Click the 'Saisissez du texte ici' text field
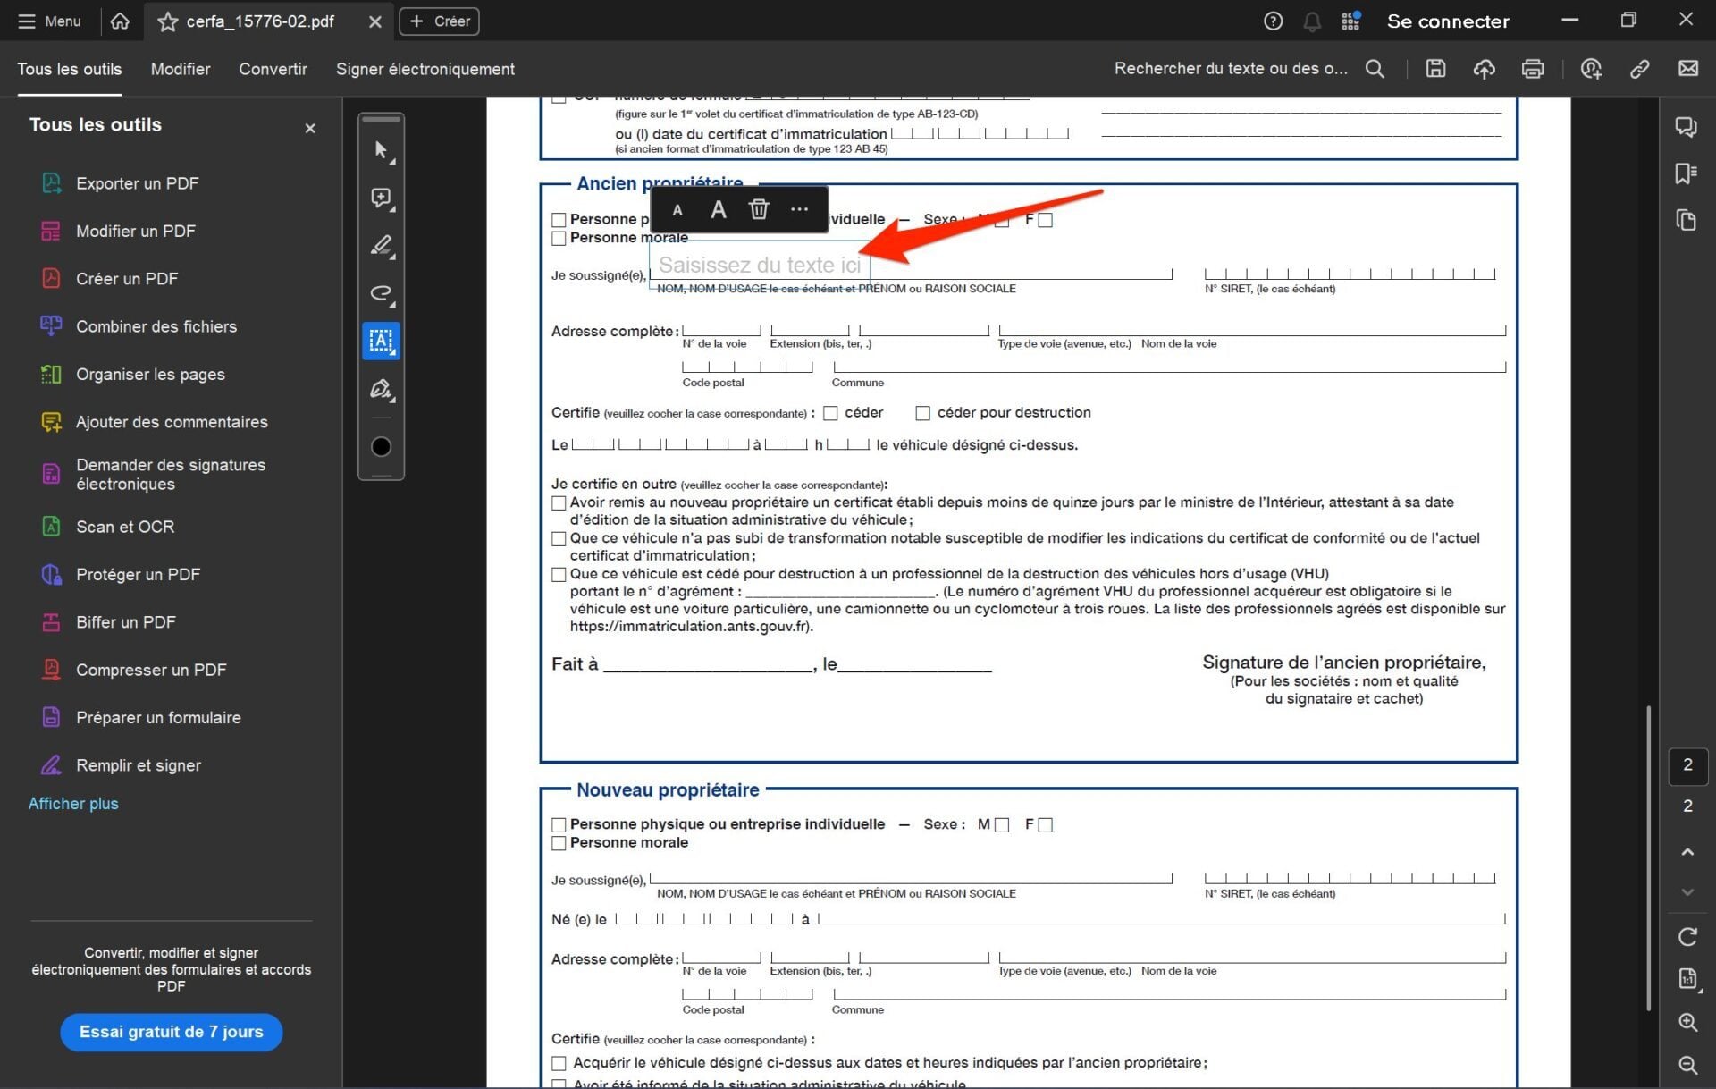Image resolution: width=1716 pixels, height=1089 pixels. point(759,265)
